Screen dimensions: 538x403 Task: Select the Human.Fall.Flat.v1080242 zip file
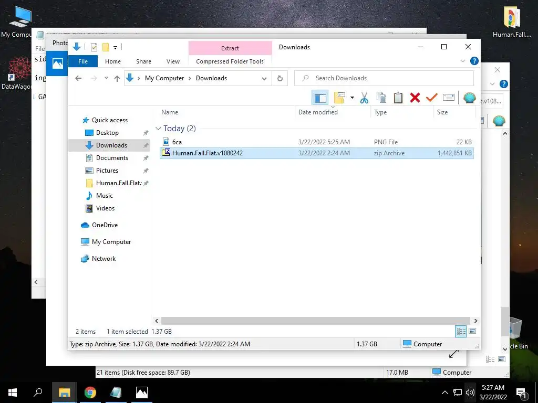317,153
